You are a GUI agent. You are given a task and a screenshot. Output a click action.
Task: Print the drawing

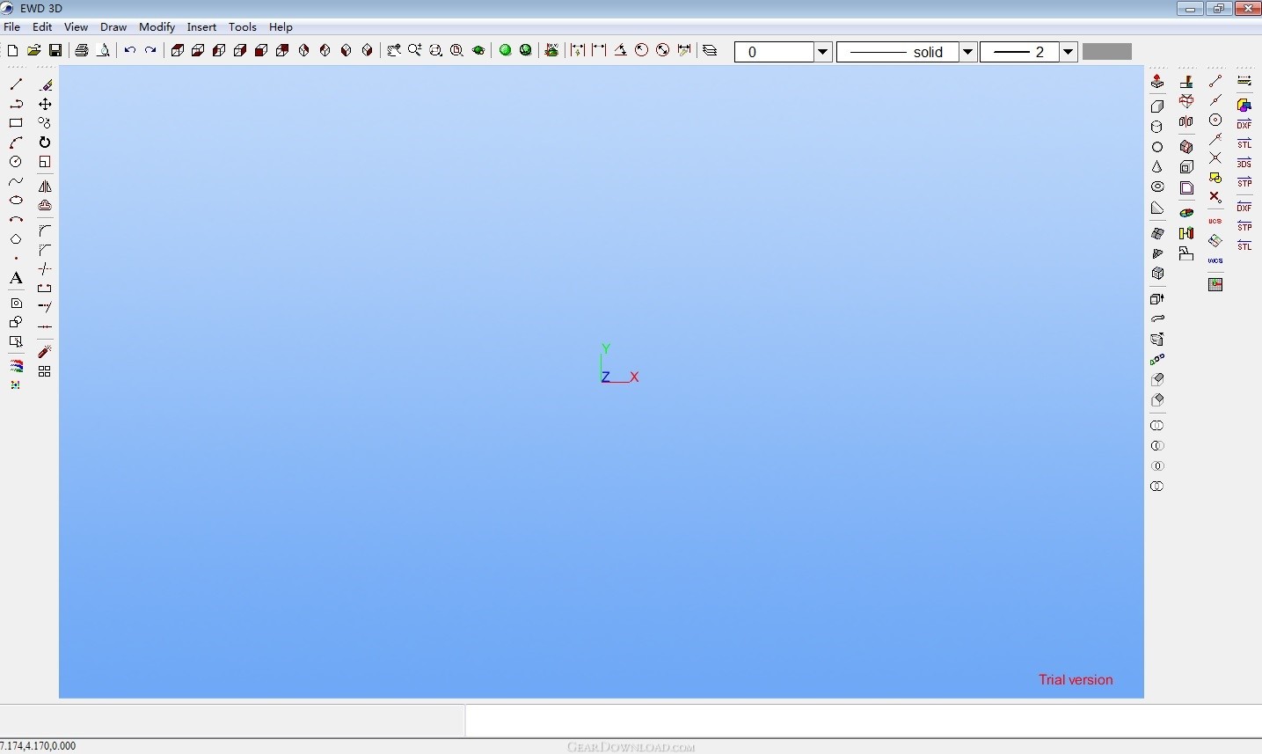(x=82, y=51)
